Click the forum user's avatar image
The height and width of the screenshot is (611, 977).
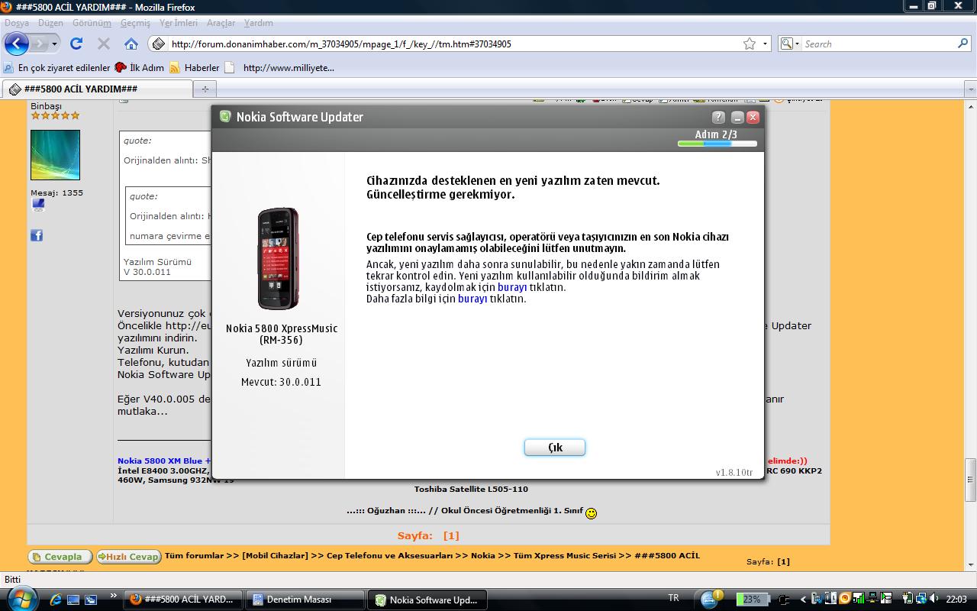tap(55, 155)
